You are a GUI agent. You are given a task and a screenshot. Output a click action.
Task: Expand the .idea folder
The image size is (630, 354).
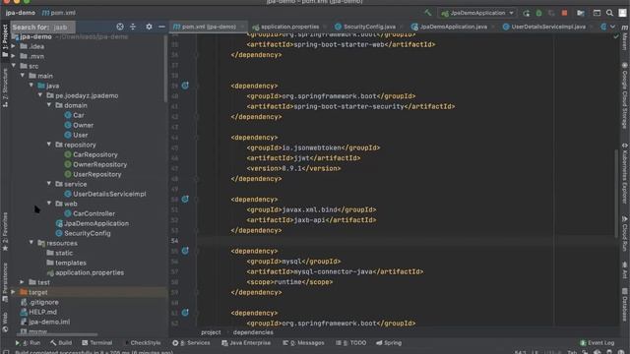pyautogui.click(x=13, y=46)
